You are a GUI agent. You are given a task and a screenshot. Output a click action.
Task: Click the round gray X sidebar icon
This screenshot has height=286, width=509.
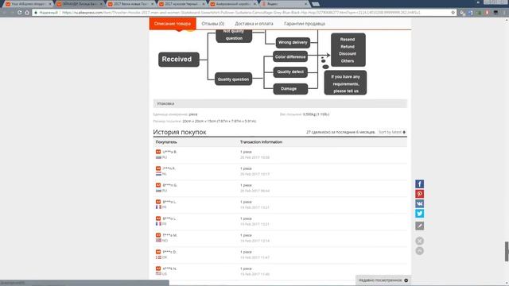click(419, 241)
